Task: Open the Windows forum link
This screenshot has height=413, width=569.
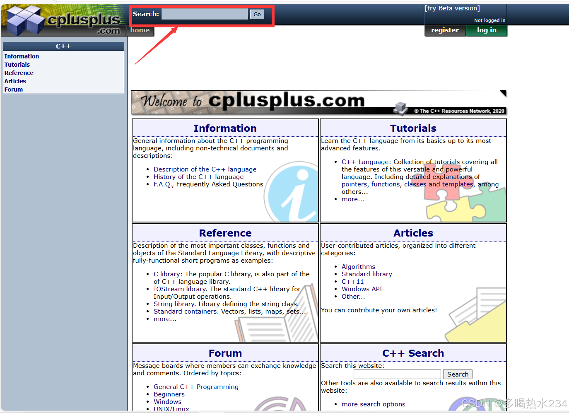Action: tap(168, 402)
